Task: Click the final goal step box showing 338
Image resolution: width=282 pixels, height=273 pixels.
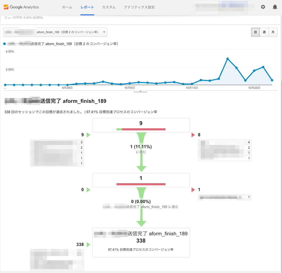Action: tap(141, 242)
